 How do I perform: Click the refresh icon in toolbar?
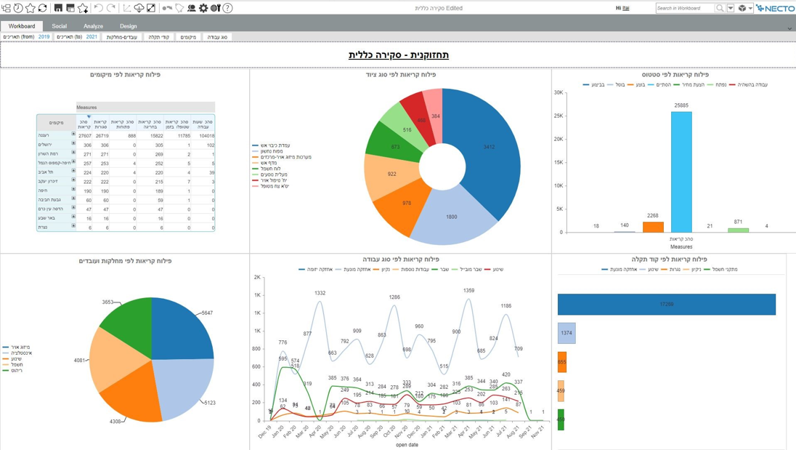pos(43,8)
